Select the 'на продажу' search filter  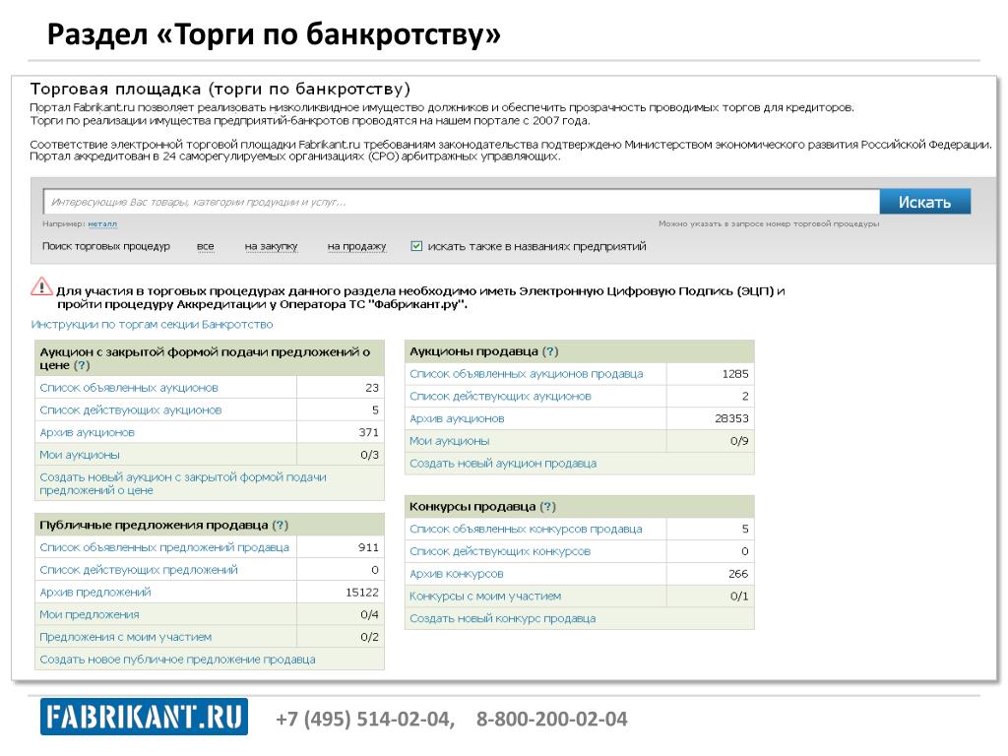point(356,246)
